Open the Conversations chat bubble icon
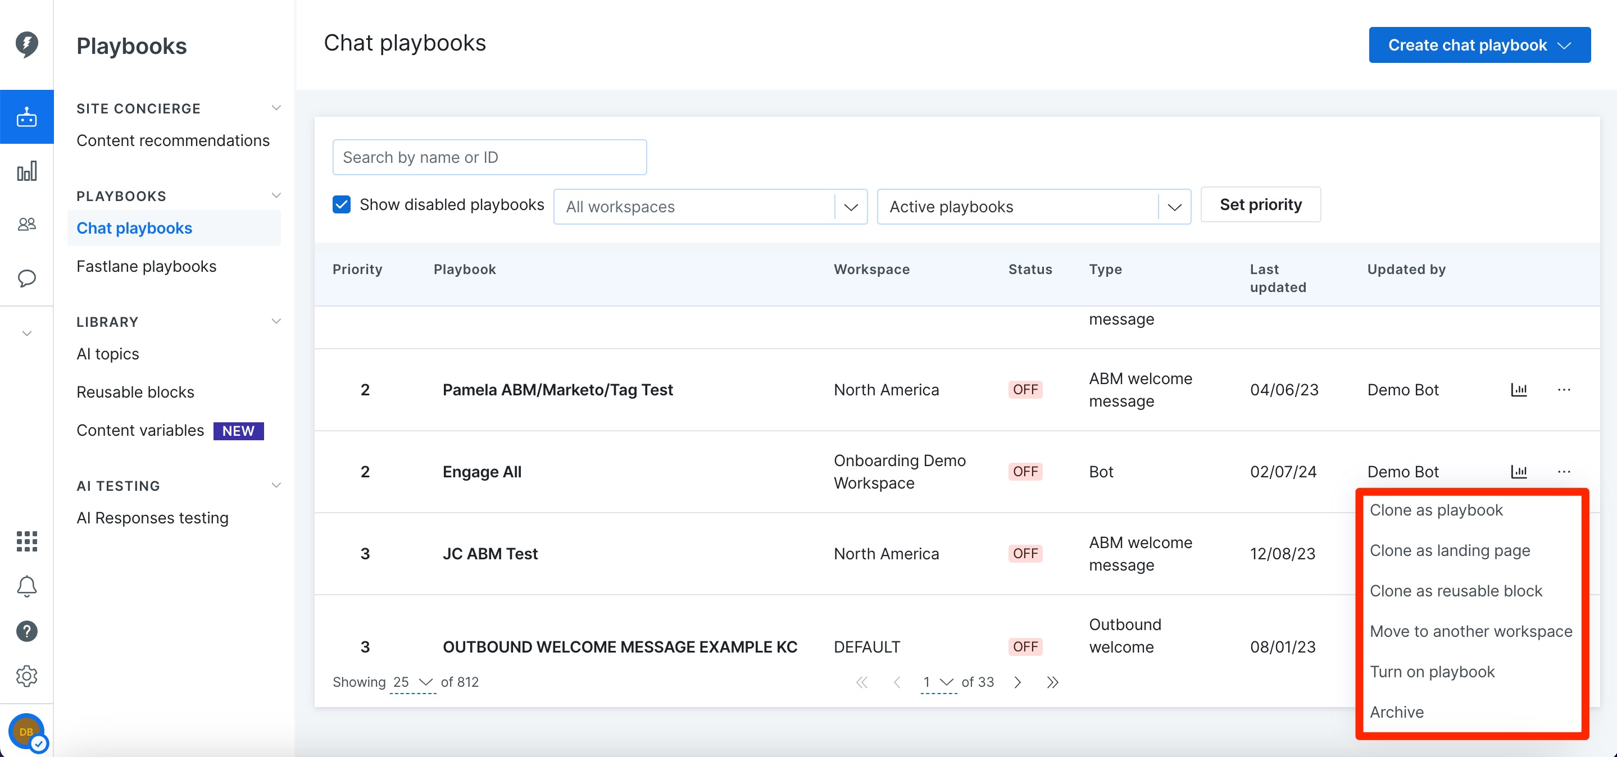The image size is (1617, 757). (x=26, y=279)
